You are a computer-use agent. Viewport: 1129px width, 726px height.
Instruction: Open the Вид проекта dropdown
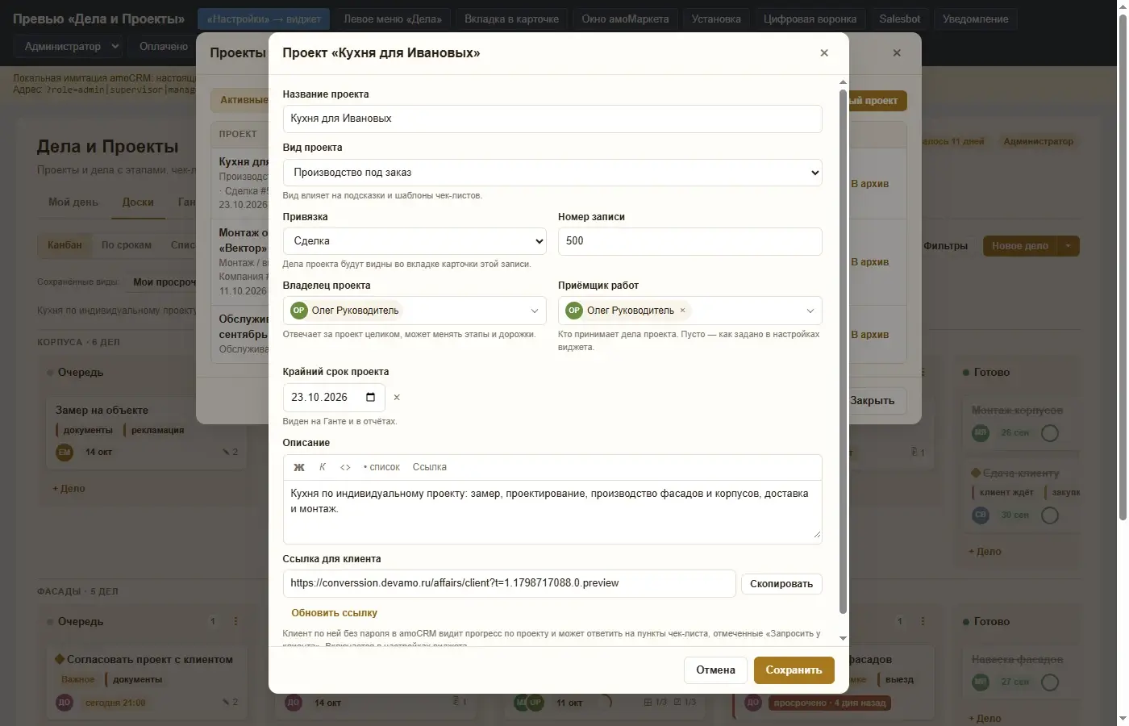point(552,173)
